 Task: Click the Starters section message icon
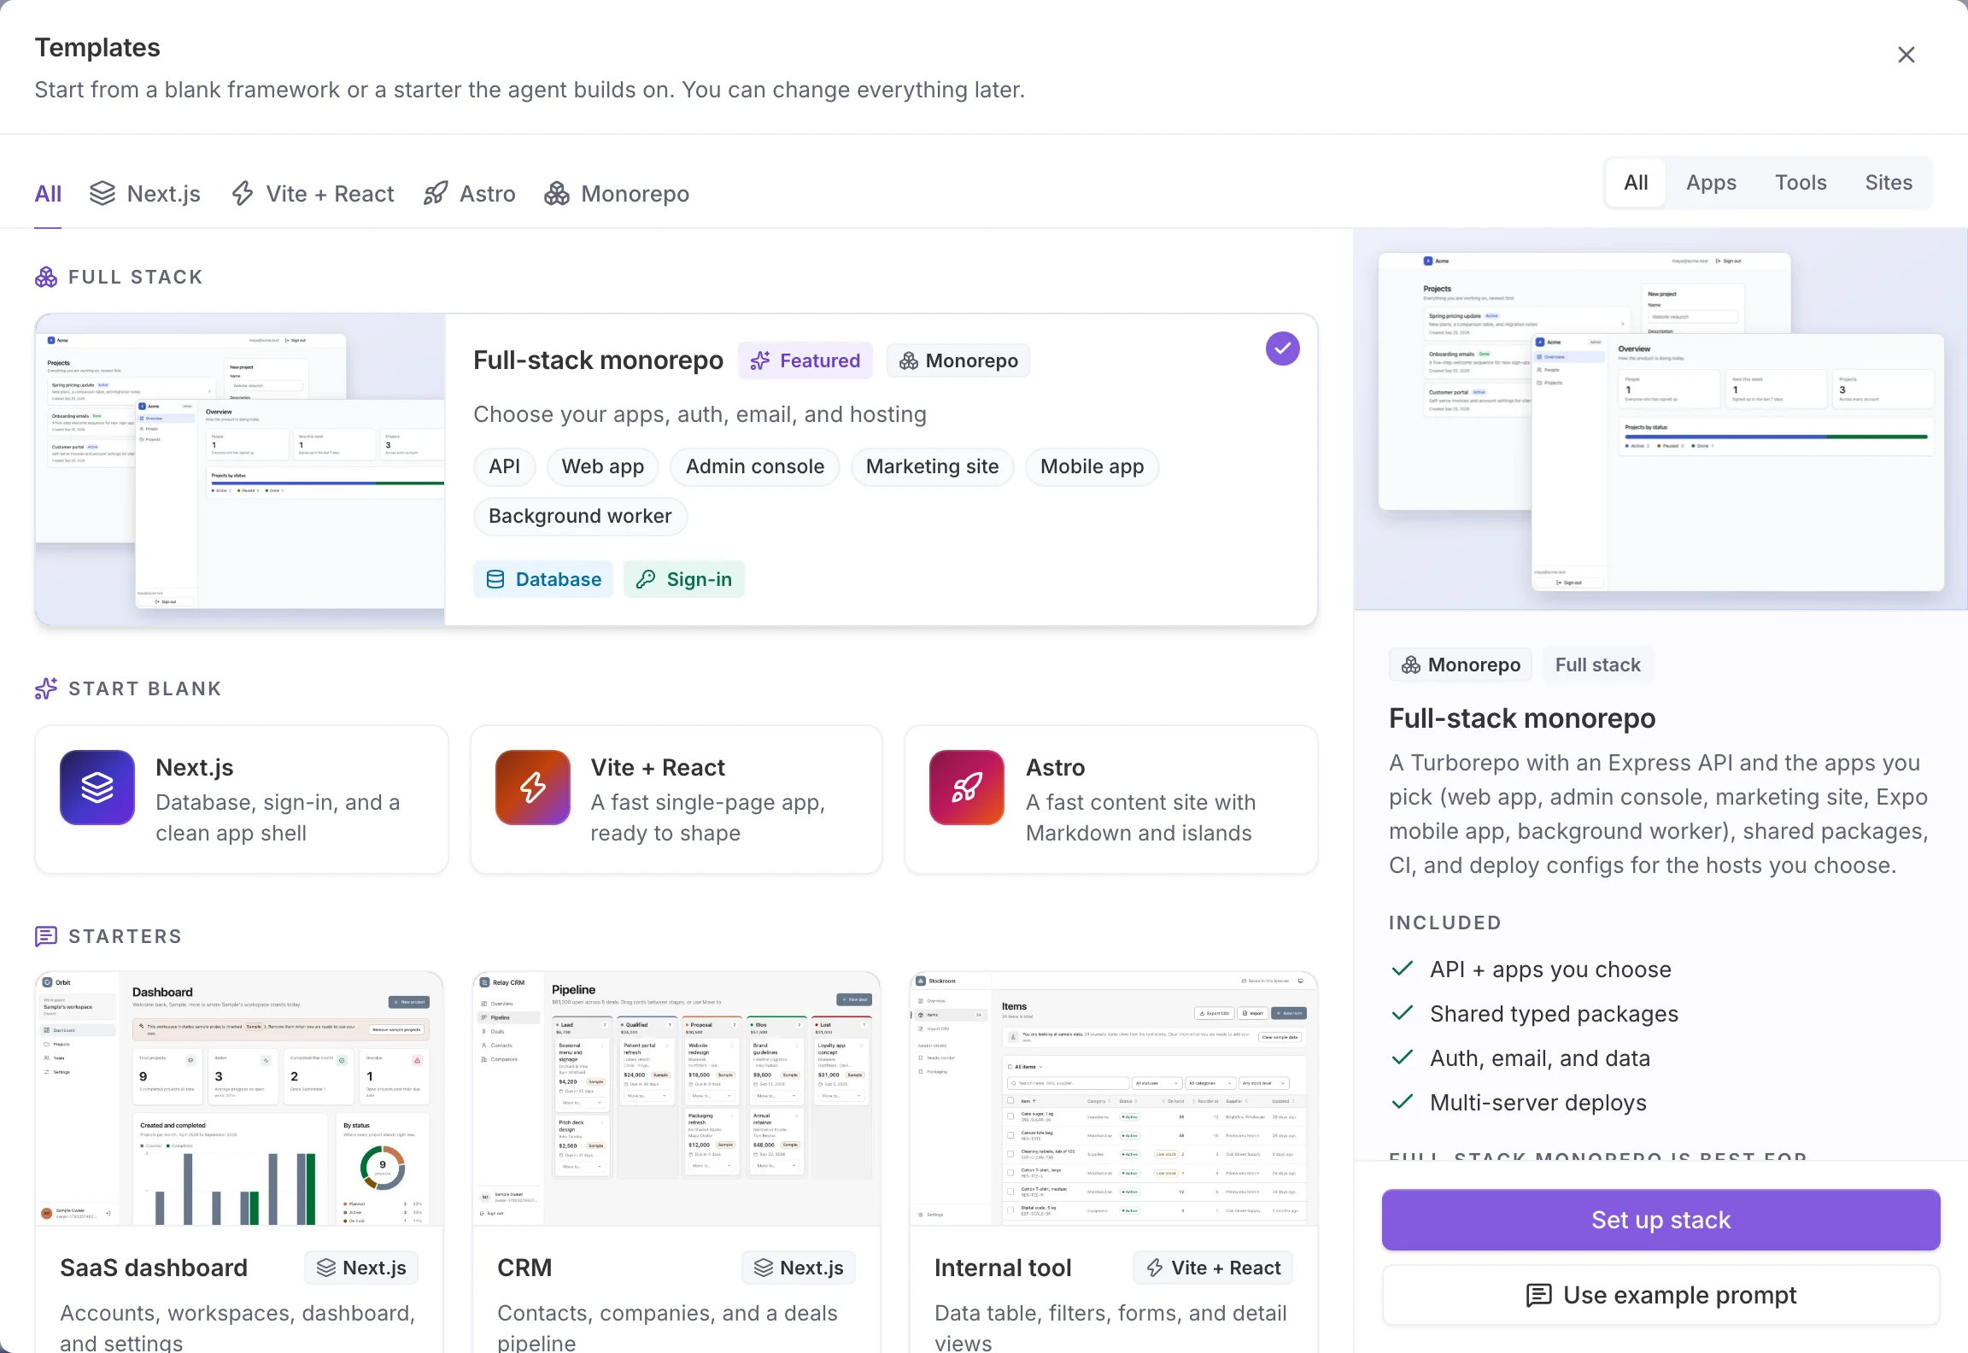point(46,936)
